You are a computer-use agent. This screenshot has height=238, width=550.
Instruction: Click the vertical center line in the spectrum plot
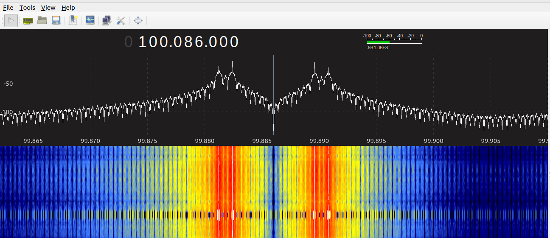pos(273,85)
